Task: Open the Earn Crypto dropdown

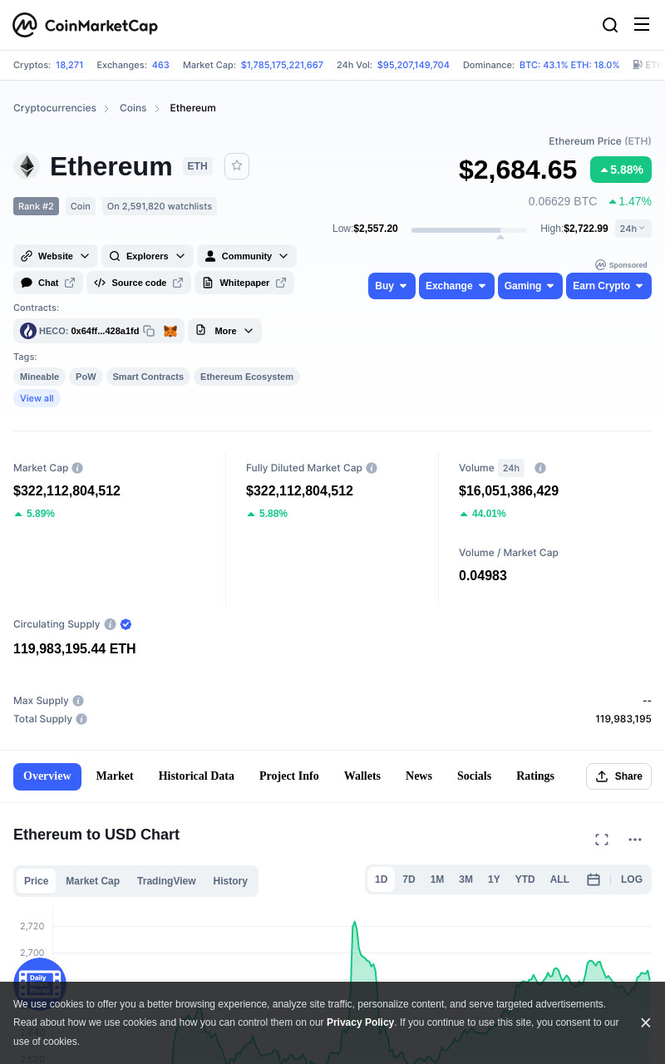Action: click(x=608, y=286)
